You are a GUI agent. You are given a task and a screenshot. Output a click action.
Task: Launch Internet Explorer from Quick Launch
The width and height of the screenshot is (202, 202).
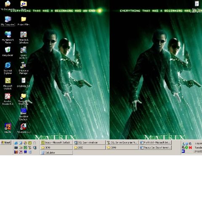(16, 143)
